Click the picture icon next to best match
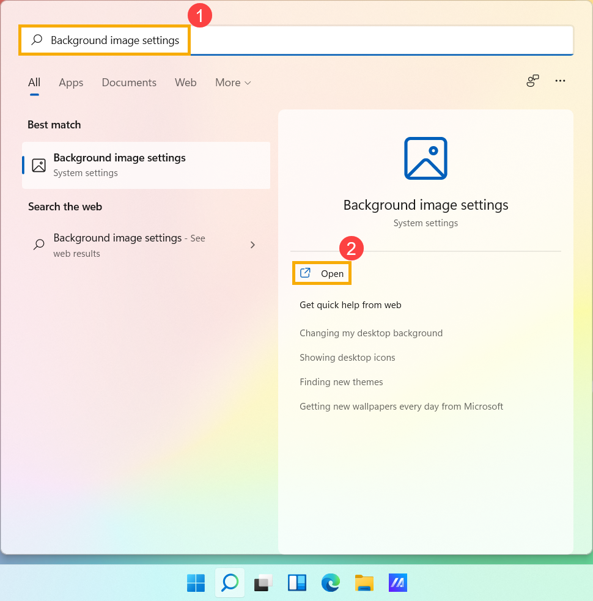This screenshot has width=593, height=601. pos(39,165)
